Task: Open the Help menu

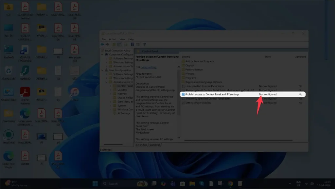Action: click(x=131, y=39)
